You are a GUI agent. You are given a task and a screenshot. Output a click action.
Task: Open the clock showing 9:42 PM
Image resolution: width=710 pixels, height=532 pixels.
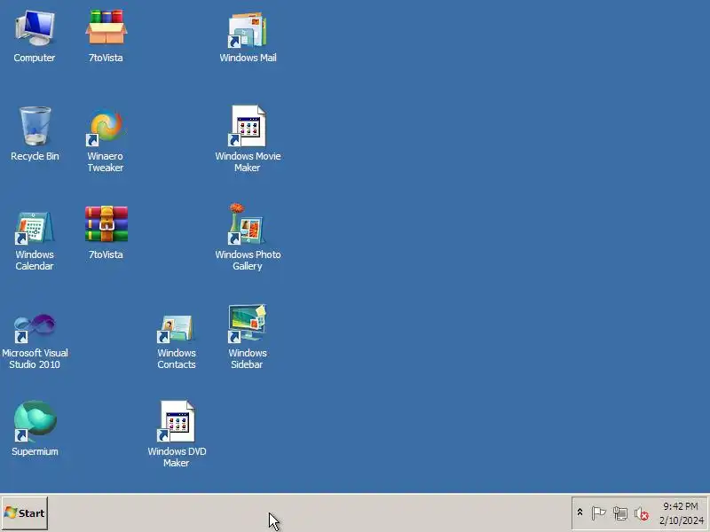[x=681, y=513]
